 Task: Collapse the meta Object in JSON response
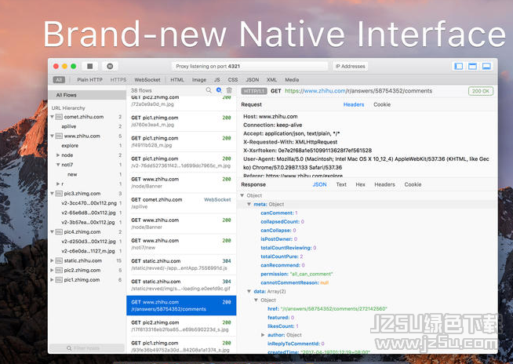(x=249, y=204)
